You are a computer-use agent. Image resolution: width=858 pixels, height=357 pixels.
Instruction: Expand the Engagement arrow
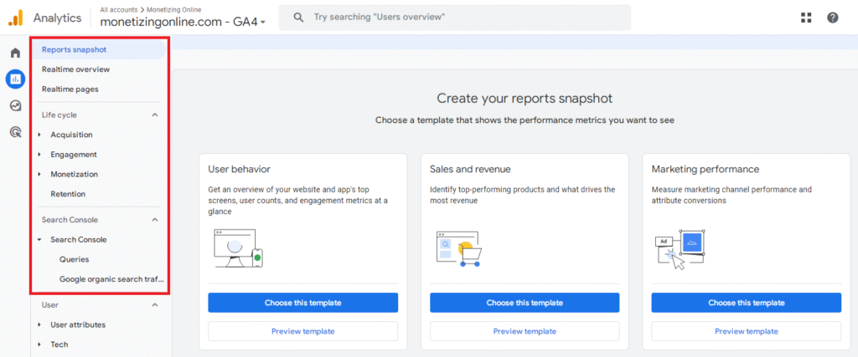point(39,155)
